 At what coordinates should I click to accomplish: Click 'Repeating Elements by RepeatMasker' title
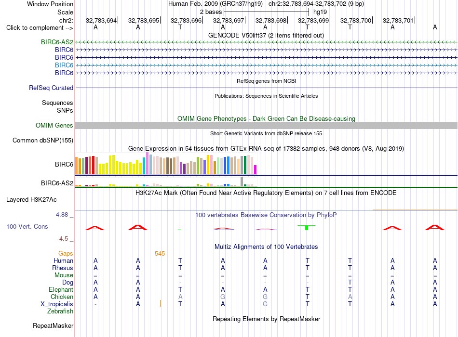[267, 319]
